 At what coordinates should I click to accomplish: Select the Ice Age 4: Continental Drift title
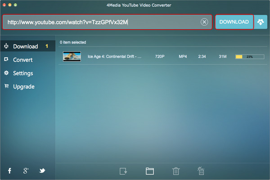point(114,57)
